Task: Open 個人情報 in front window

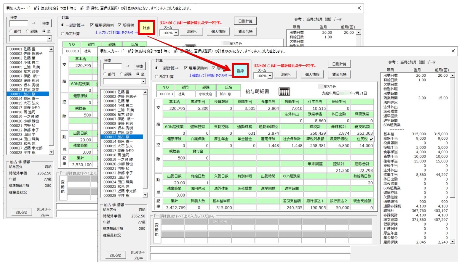Action: (x=312, y=74)
